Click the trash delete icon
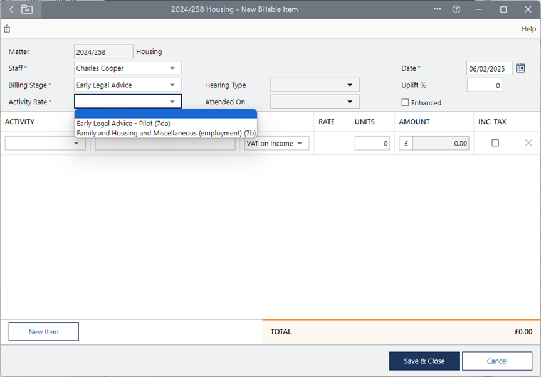Viewport: 541px width, 377px height. click(x=7, y=29)
